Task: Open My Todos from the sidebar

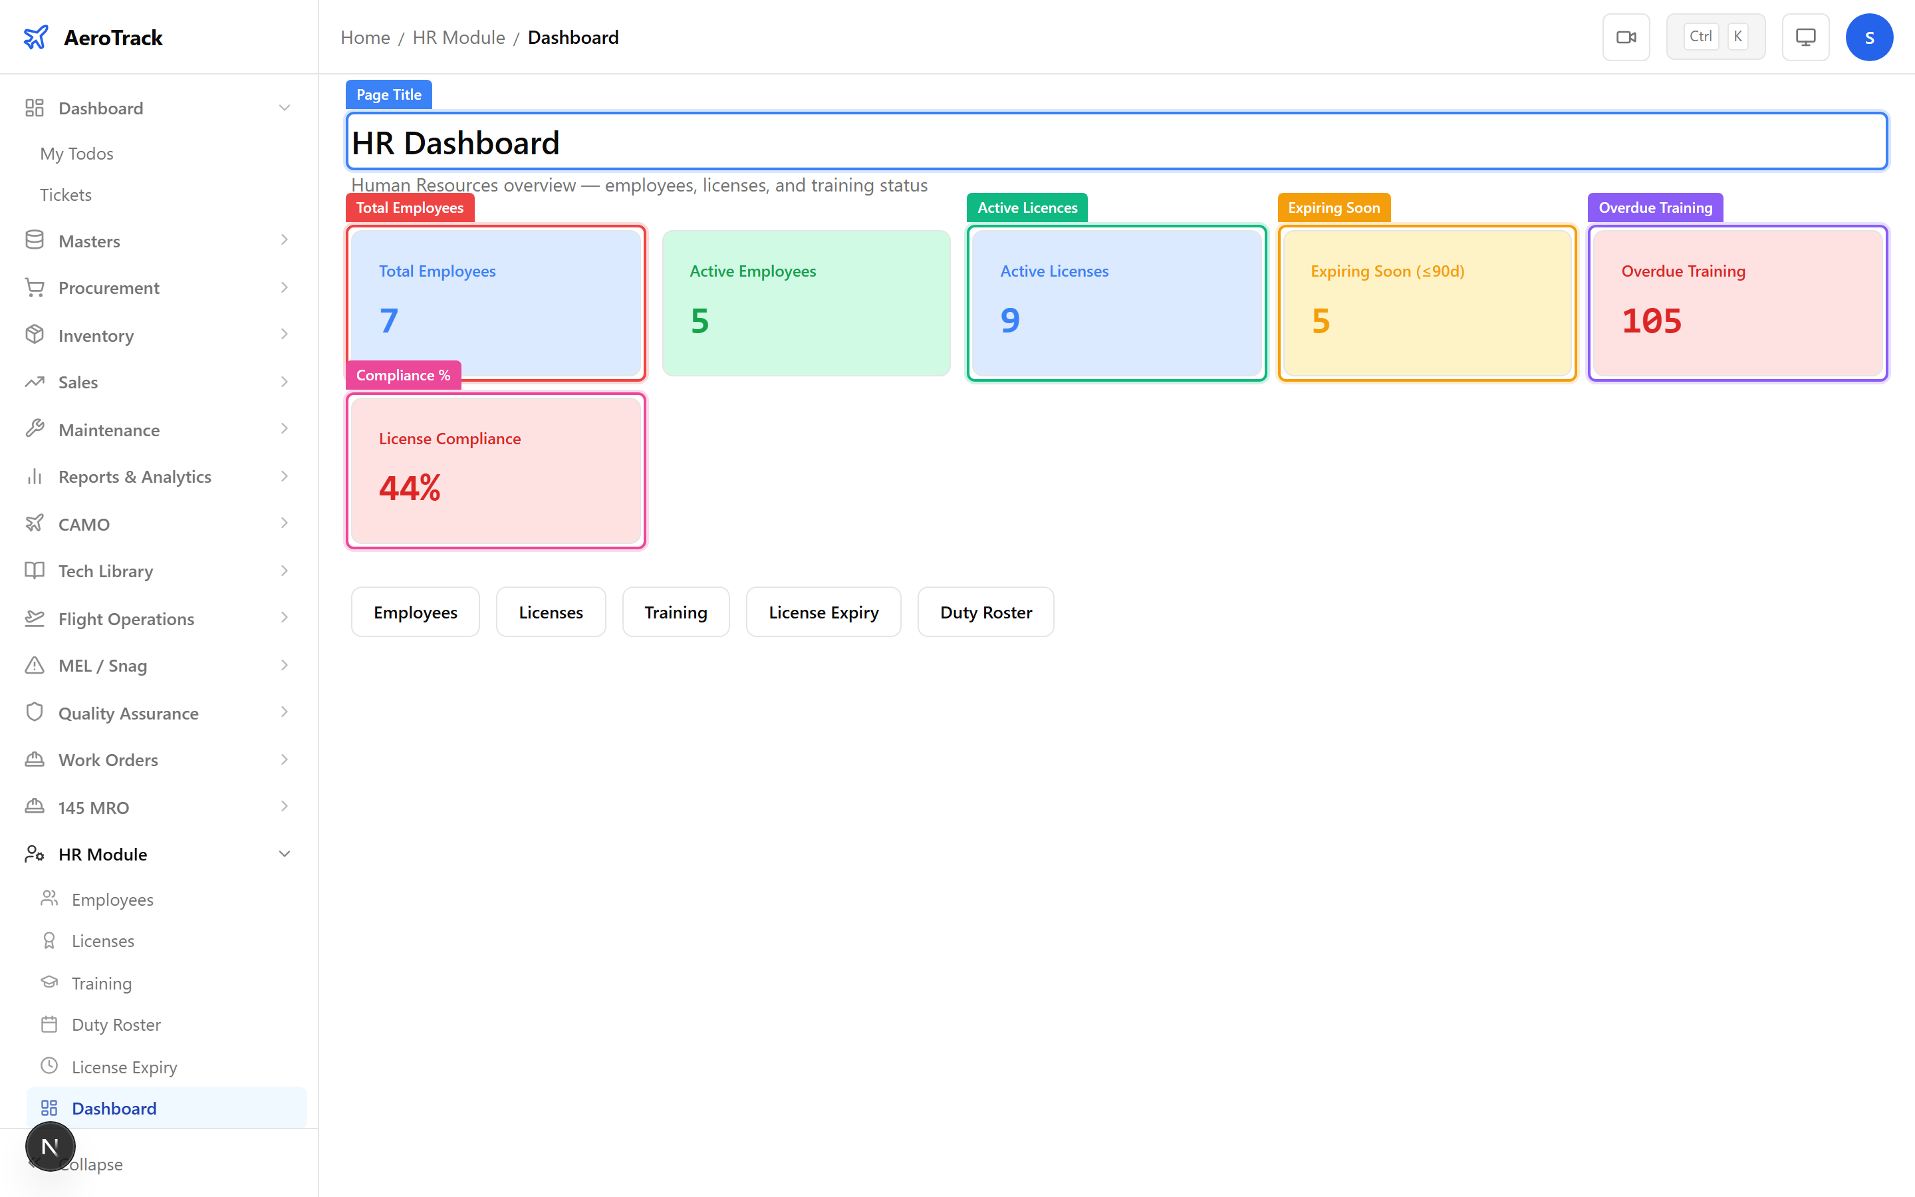Action: (x=76, y=153)
